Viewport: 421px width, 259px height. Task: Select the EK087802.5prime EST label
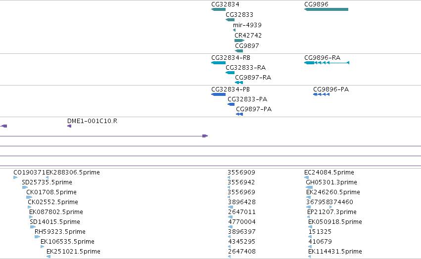coord(56,212)
